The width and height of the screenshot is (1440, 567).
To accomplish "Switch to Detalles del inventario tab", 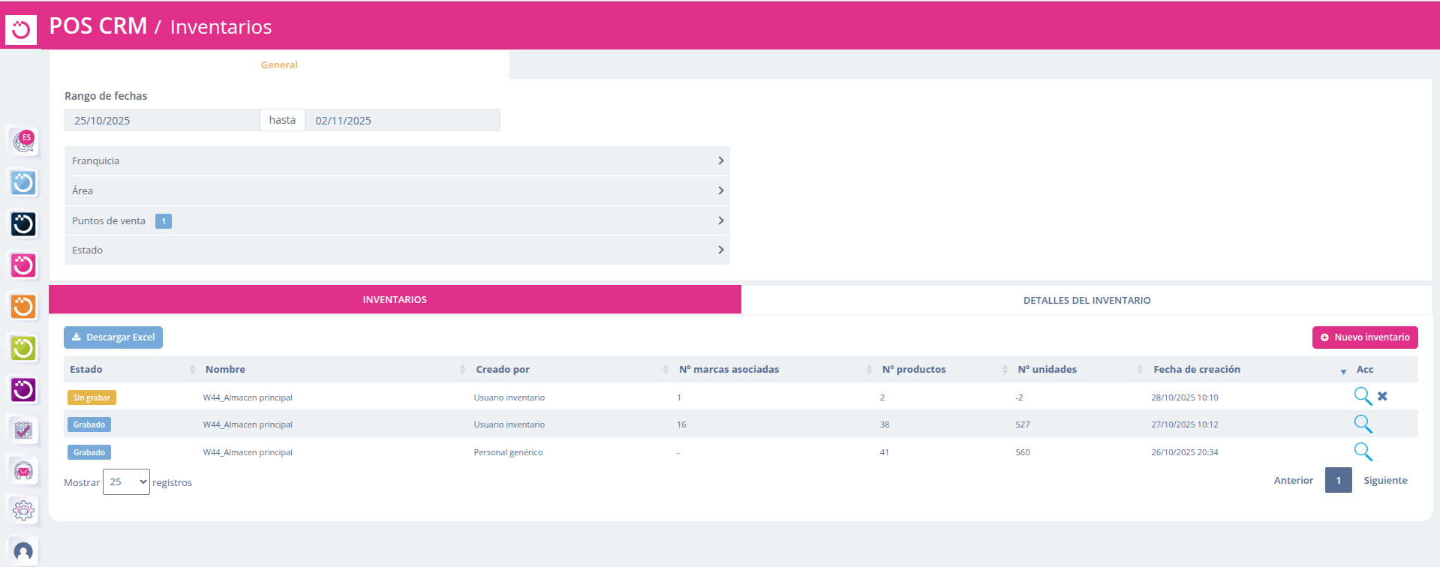I will pos(1086,300).
